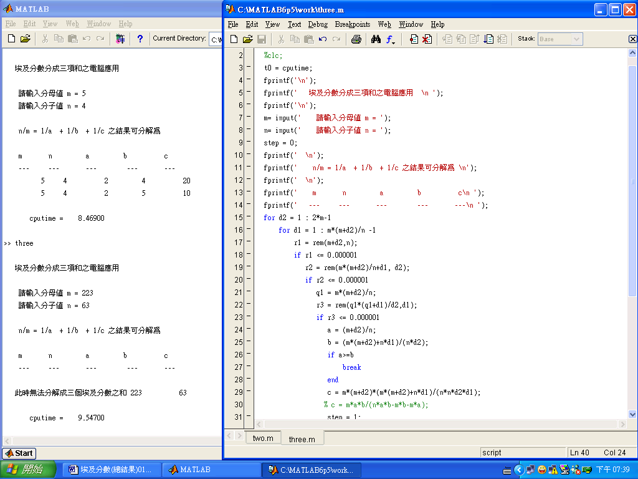Toggle breakpoint dash on line 18

(249, 254)
